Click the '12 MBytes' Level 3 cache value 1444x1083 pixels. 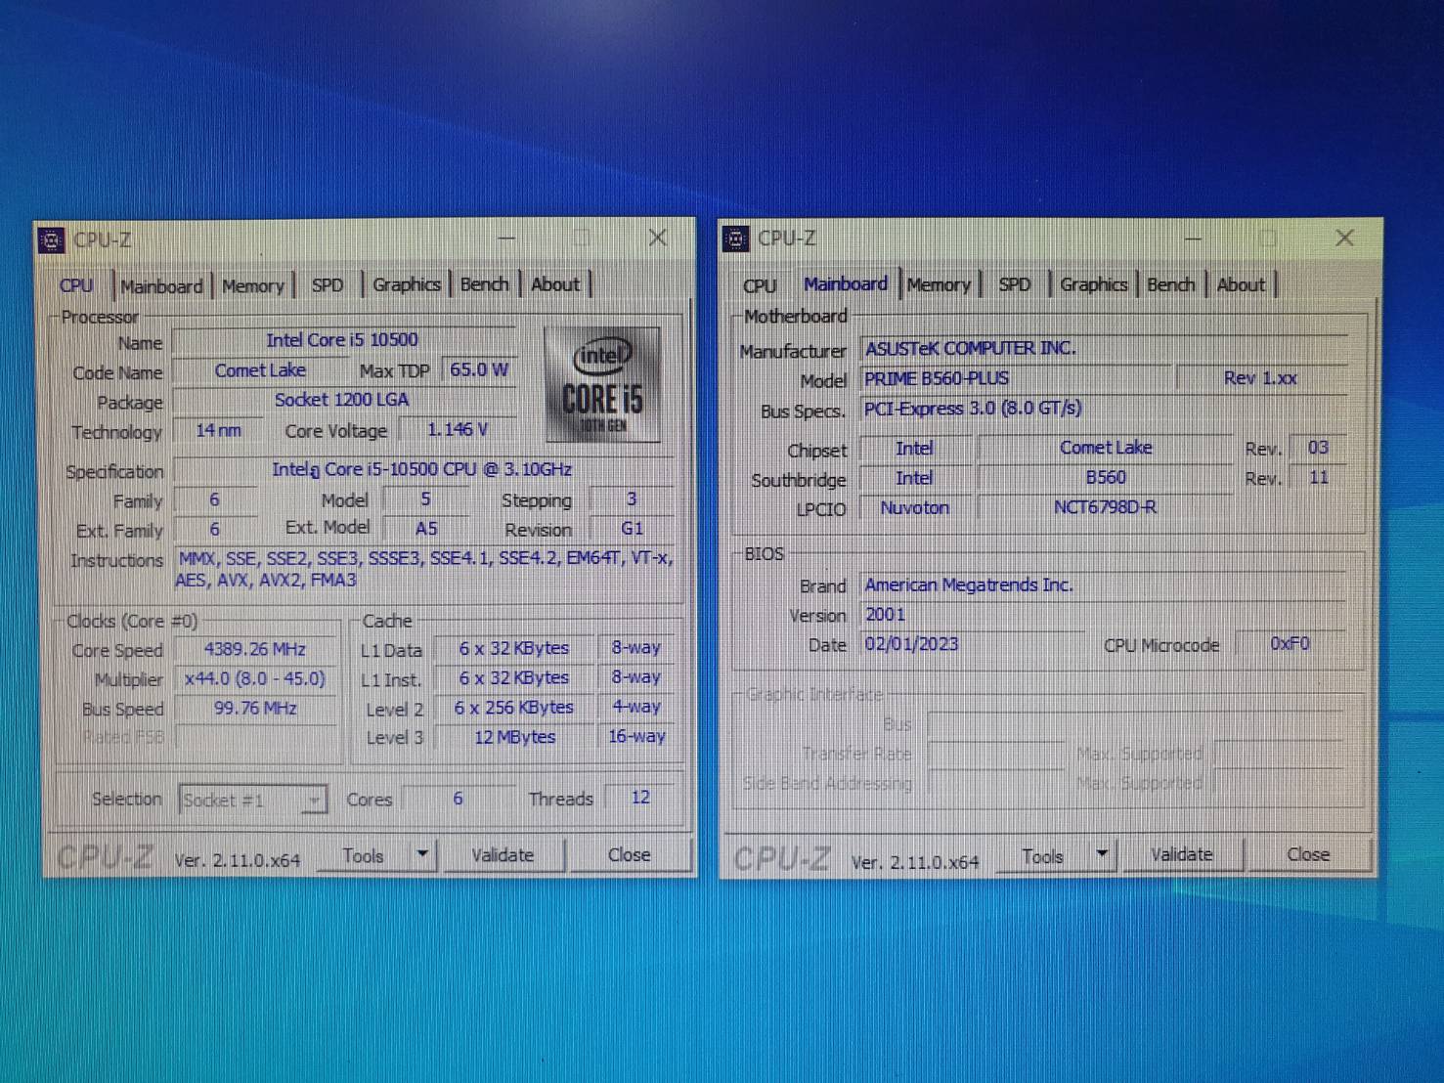pos(514,737)
